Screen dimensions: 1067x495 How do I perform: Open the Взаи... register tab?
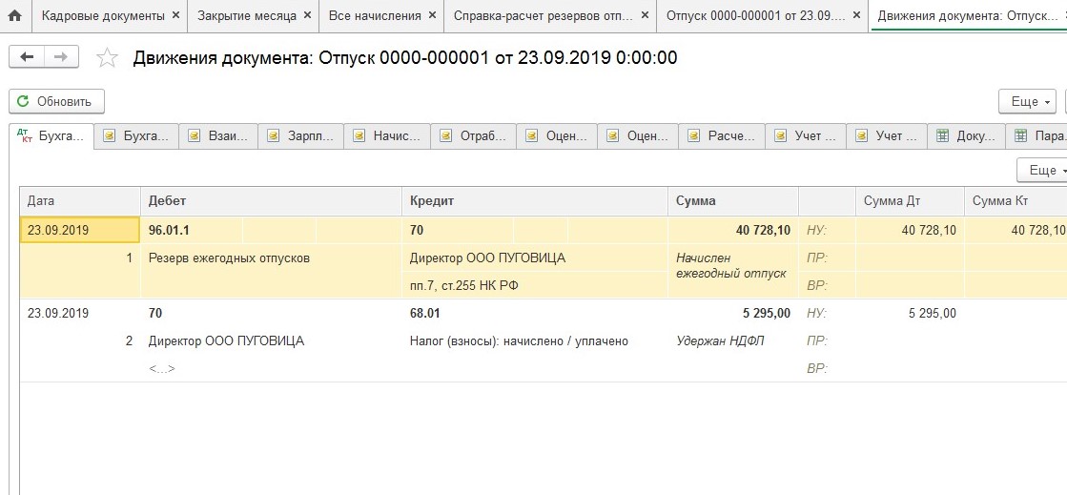click(221, 136)
